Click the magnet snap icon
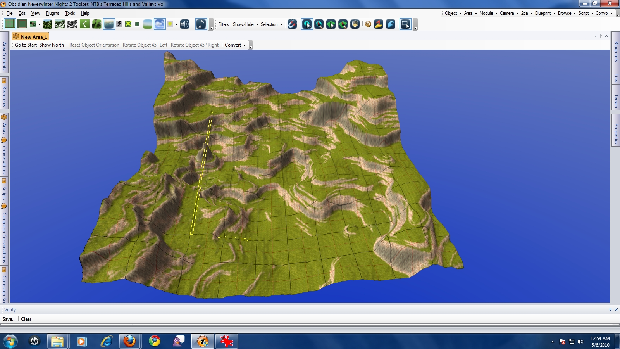 click(292, 24)
